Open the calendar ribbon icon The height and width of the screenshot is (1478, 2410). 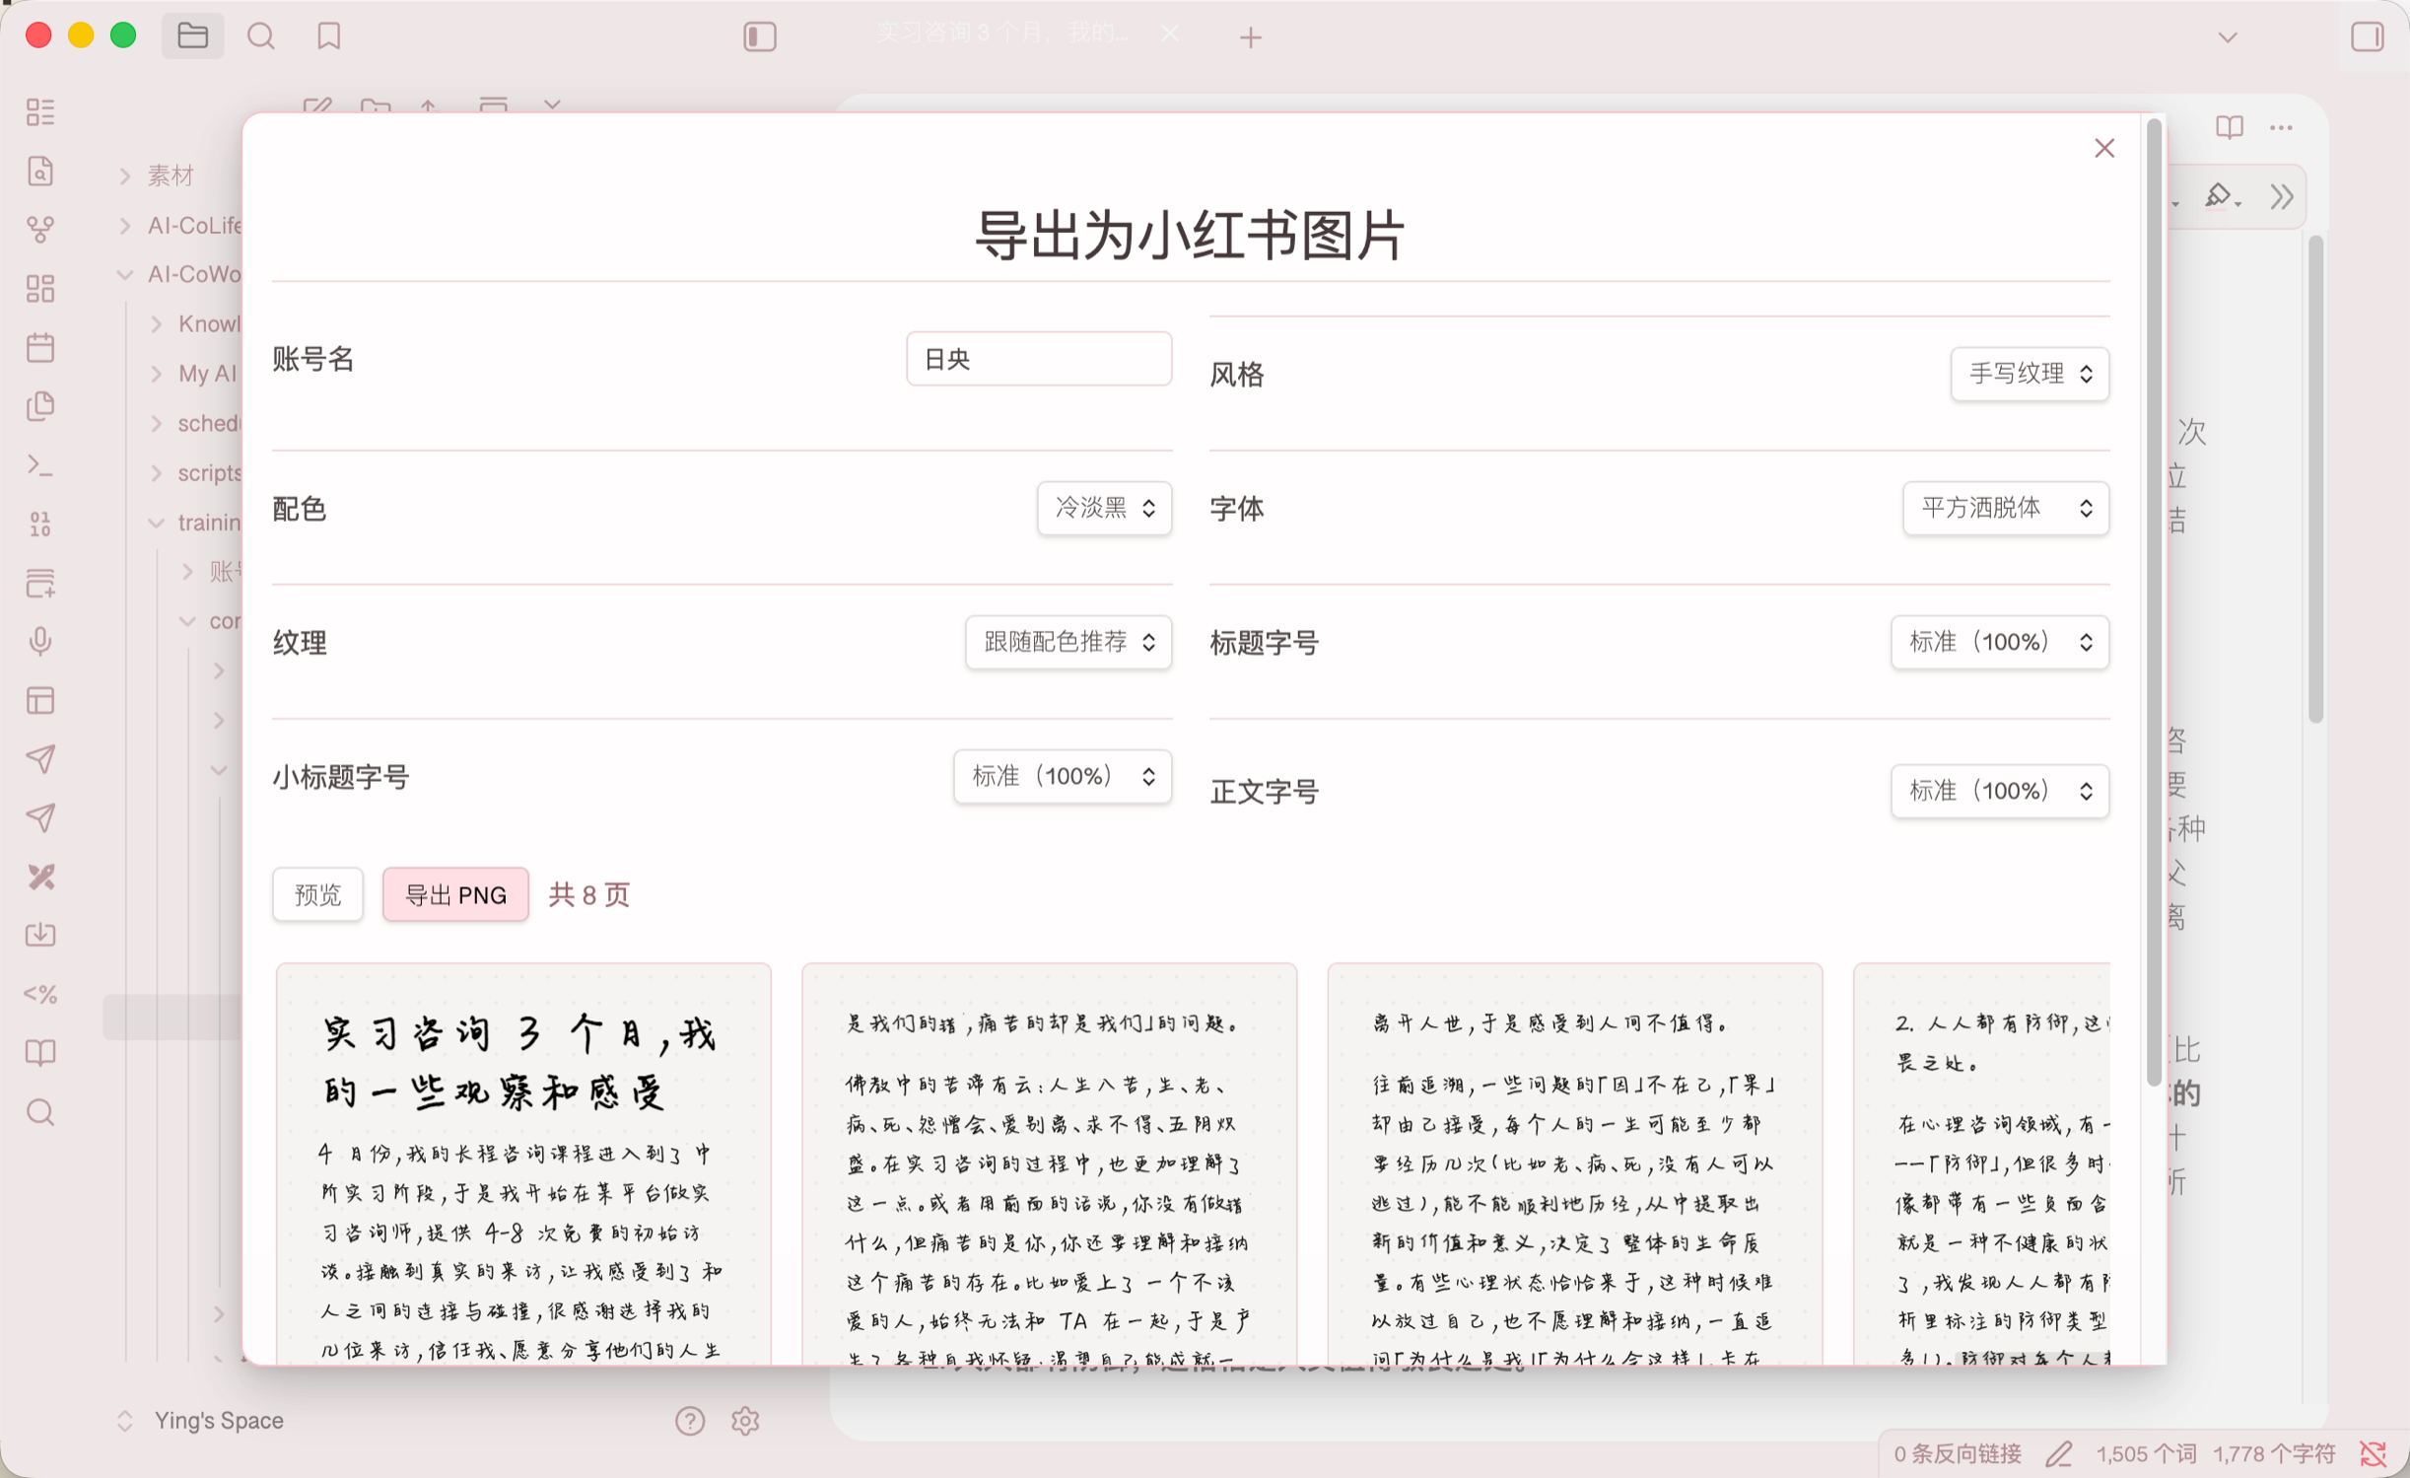(40, 347)
